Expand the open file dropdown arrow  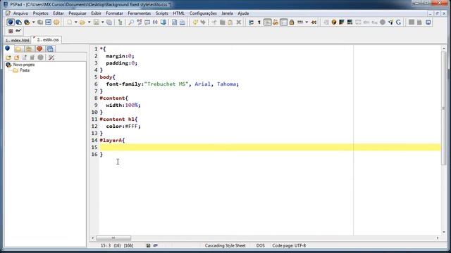(x=89, y=22)
